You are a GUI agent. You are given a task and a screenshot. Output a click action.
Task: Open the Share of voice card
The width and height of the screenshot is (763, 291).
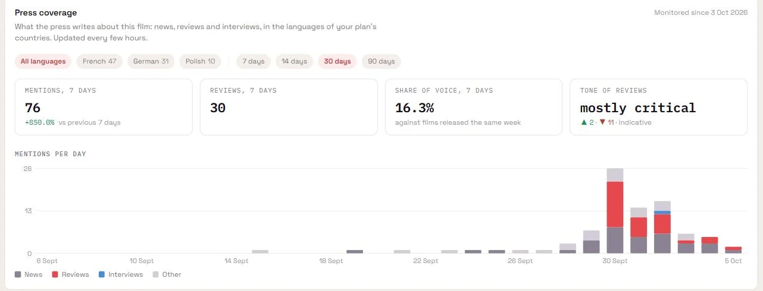474,107
